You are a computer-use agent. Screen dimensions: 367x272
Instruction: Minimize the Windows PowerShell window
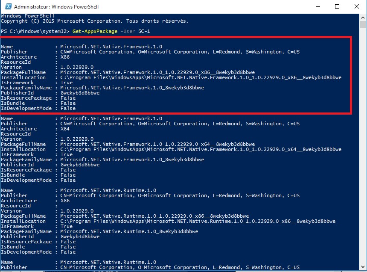pyautogui.click(x=317, y=7)
